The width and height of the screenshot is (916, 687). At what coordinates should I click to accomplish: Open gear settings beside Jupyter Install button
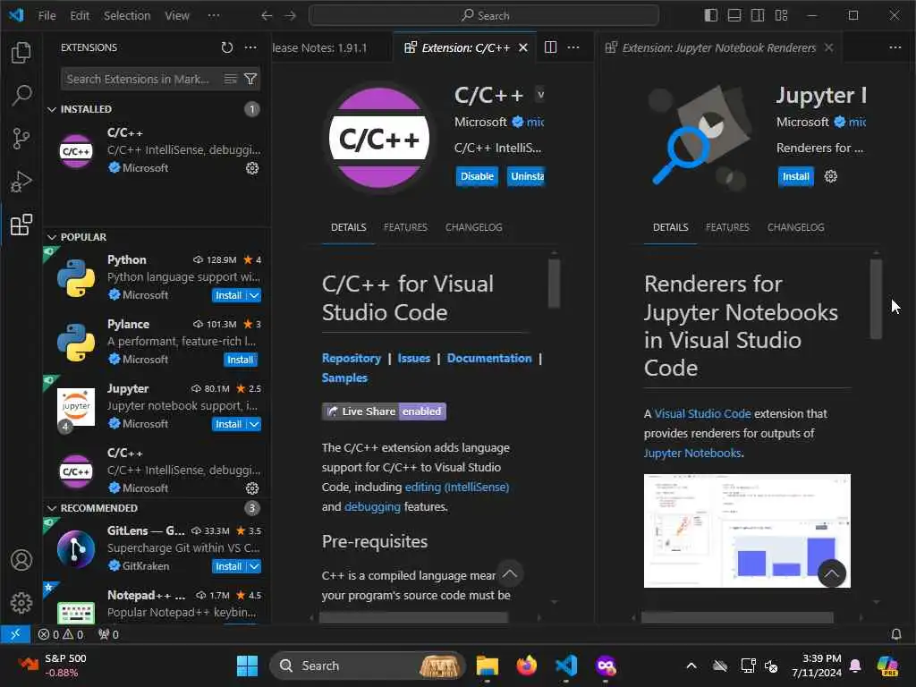click(x=830, y=176)
